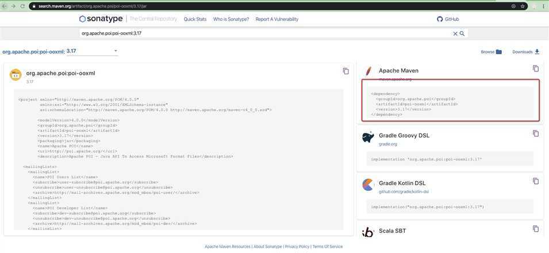
Task: Click the Gradle Kotlin implementation snippet text
Action: click(x=428, y=207)
